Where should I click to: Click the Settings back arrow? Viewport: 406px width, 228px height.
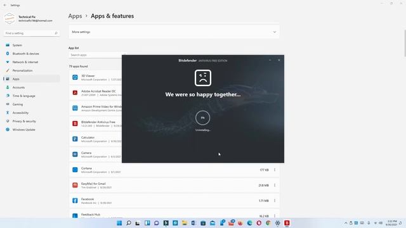pos(5,5)
